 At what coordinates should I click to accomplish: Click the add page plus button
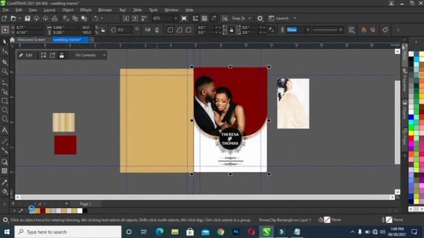click(66, 204)
